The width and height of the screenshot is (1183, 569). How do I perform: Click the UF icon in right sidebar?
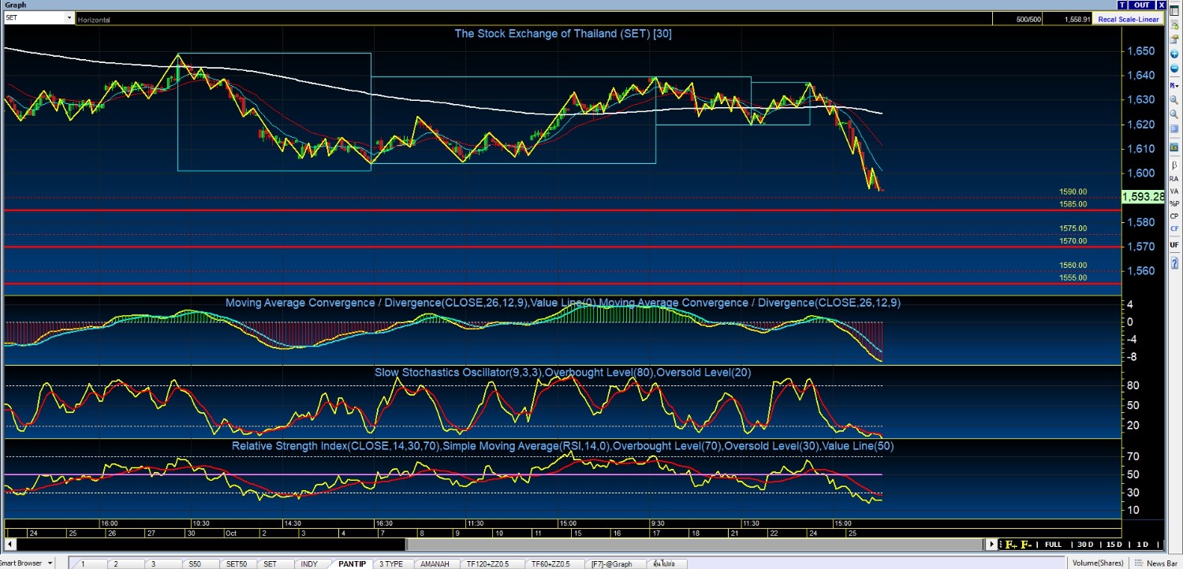click(1174, 245)
